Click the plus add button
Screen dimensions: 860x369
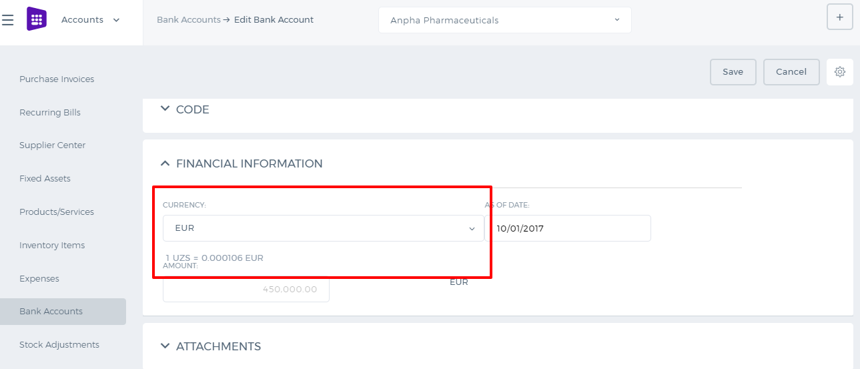pyautogui.click(x=840, y=17)
